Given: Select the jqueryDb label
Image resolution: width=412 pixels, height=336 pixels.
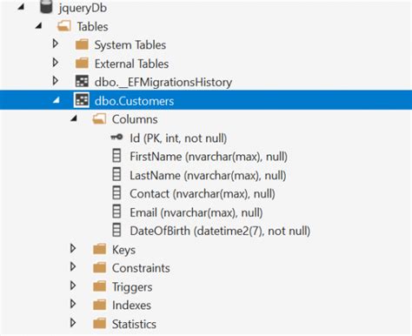Looking at the screenshot, I should (83, 8).
